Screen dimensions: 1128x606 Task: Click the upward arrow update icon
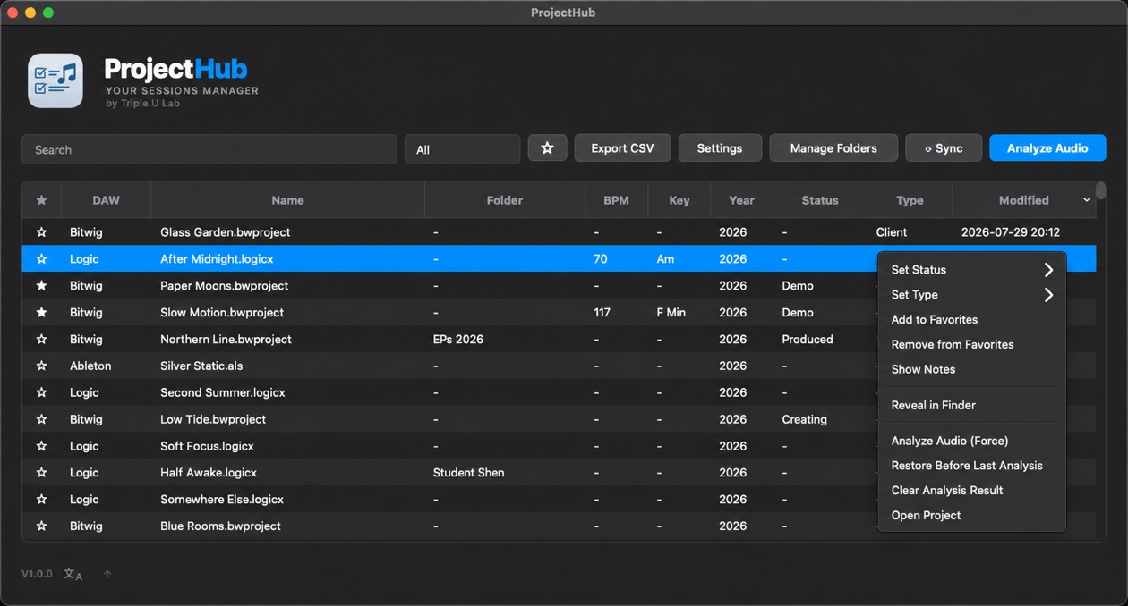107,574
